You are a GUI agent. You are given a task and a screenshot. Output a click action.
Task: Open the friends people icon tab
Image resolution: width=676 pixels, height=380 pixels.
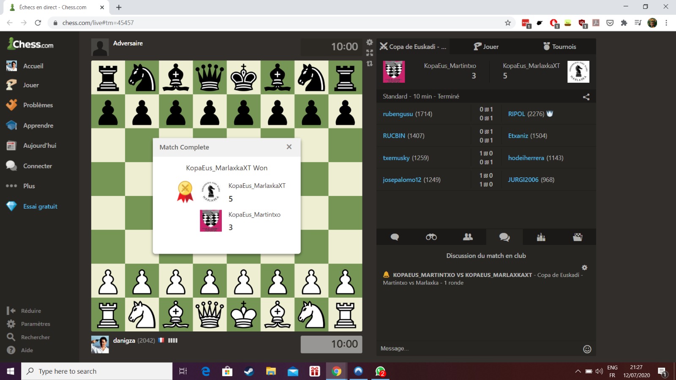[x=468, y=237]
